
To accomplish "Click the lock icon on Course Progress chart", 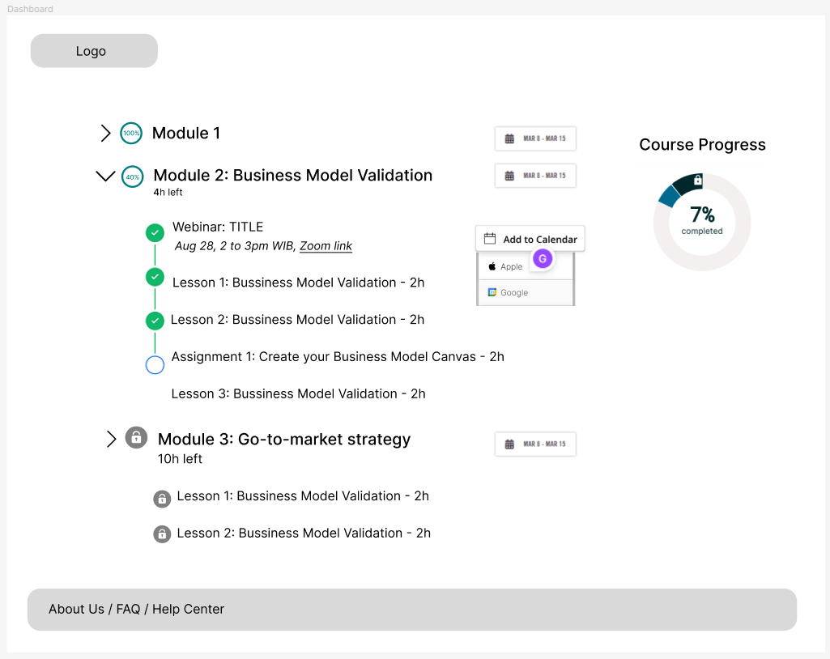I will click(698, 181).
